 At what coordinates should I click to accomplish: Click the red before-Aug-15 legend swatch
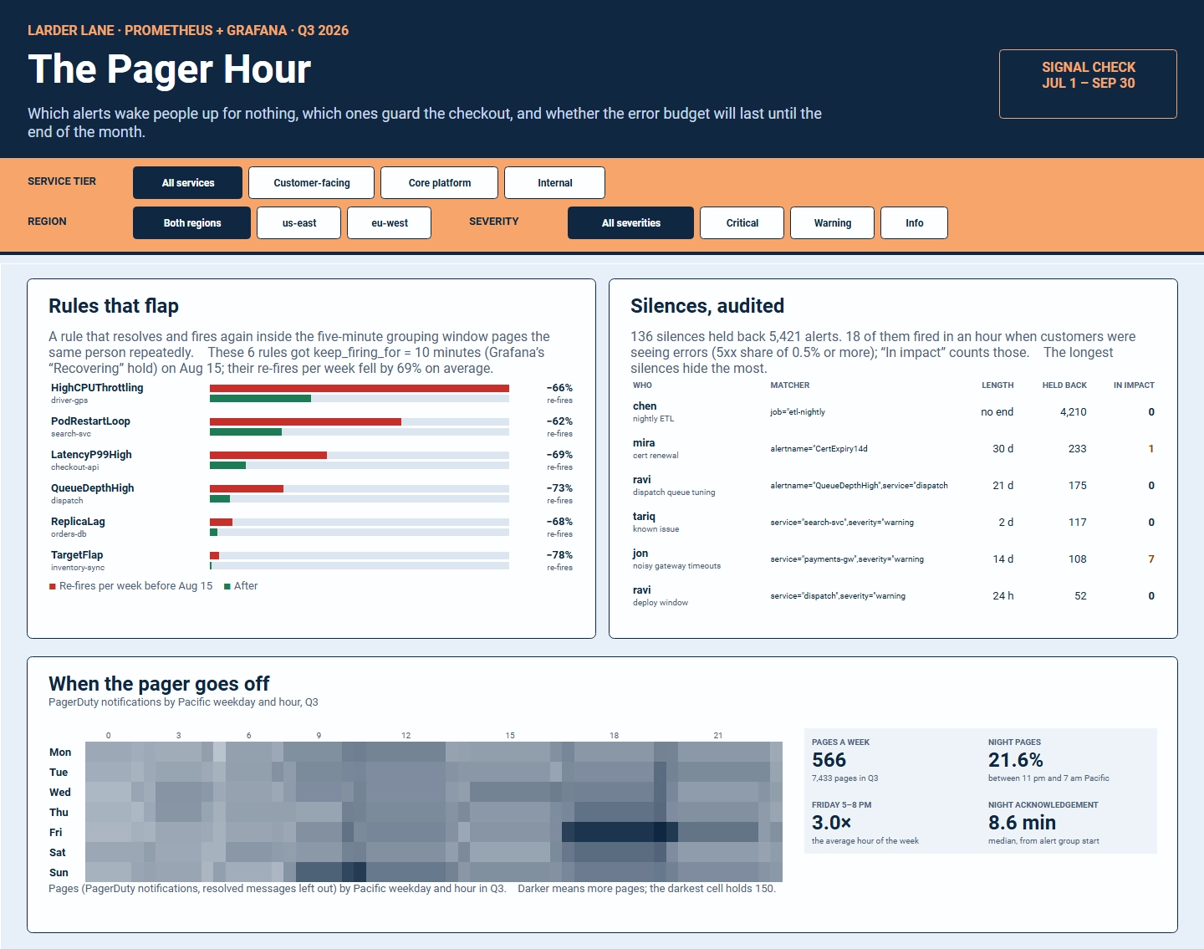(x=53, y=586)
